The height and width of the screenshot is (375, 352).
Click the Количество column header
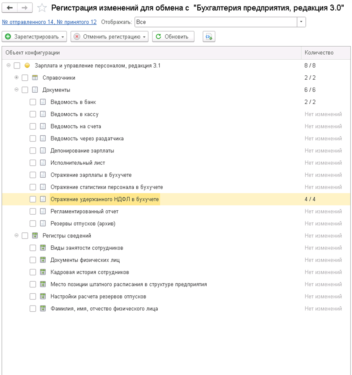coord(326,53)
